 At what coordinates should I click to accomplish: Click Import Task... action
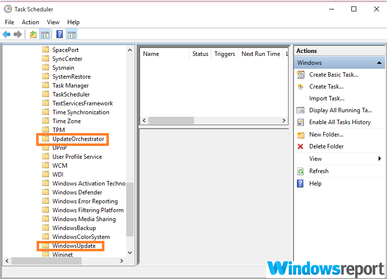[327, 98]
